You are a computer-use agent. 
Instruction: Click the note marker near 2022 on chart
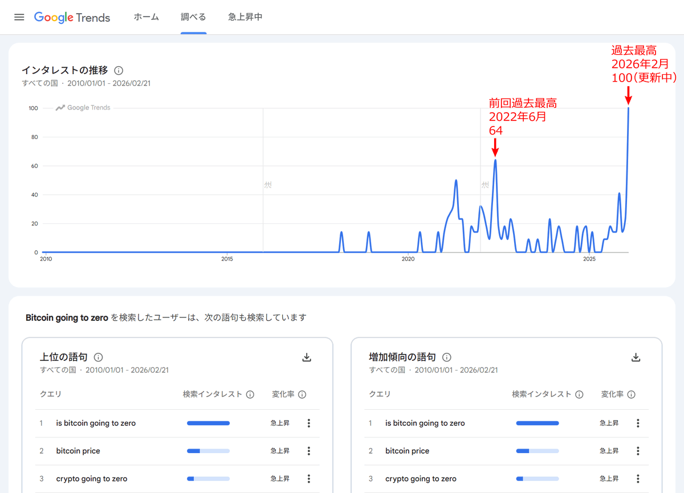(485, 185)
